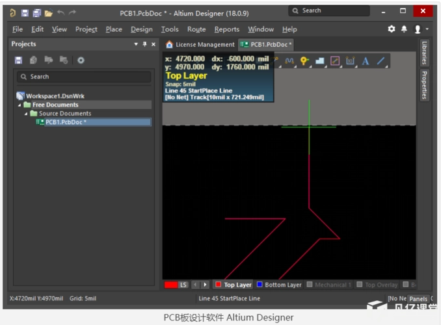
Task: Select the Place Dimension tool
Action: 351,61
